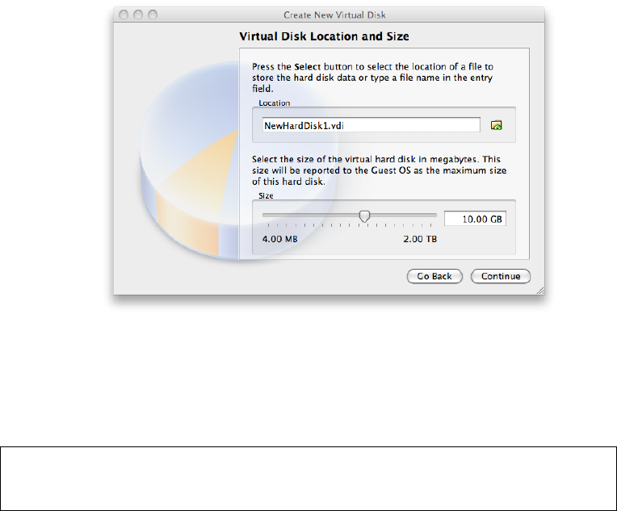Click the Create New Virtual Disk title bar
This screenshot has height=511, width=617.
[334, 15]
